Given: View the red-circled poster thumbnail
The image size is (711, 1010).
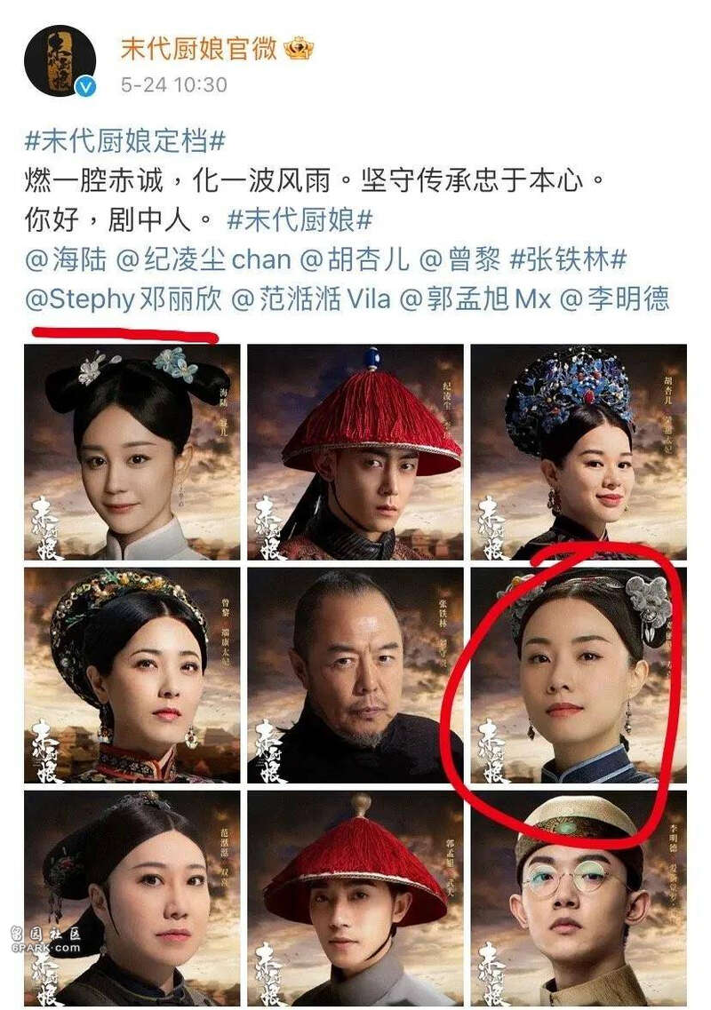Looking at the screenshot, I should click(579, 675).
